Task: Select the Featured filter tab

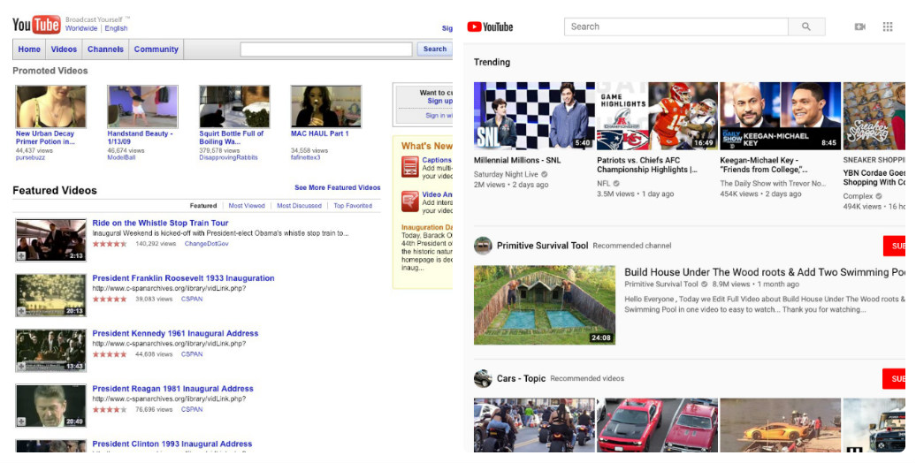Action: (203, 206)
